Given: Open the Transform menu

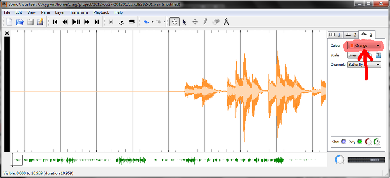Looking at the screenshot, I should click(x=79, y=12).
